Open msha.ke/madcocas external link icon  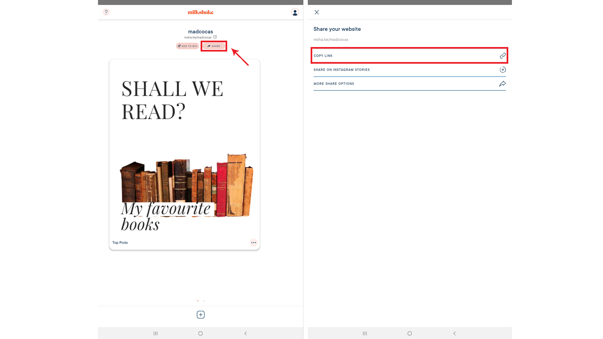click(215, 37)
